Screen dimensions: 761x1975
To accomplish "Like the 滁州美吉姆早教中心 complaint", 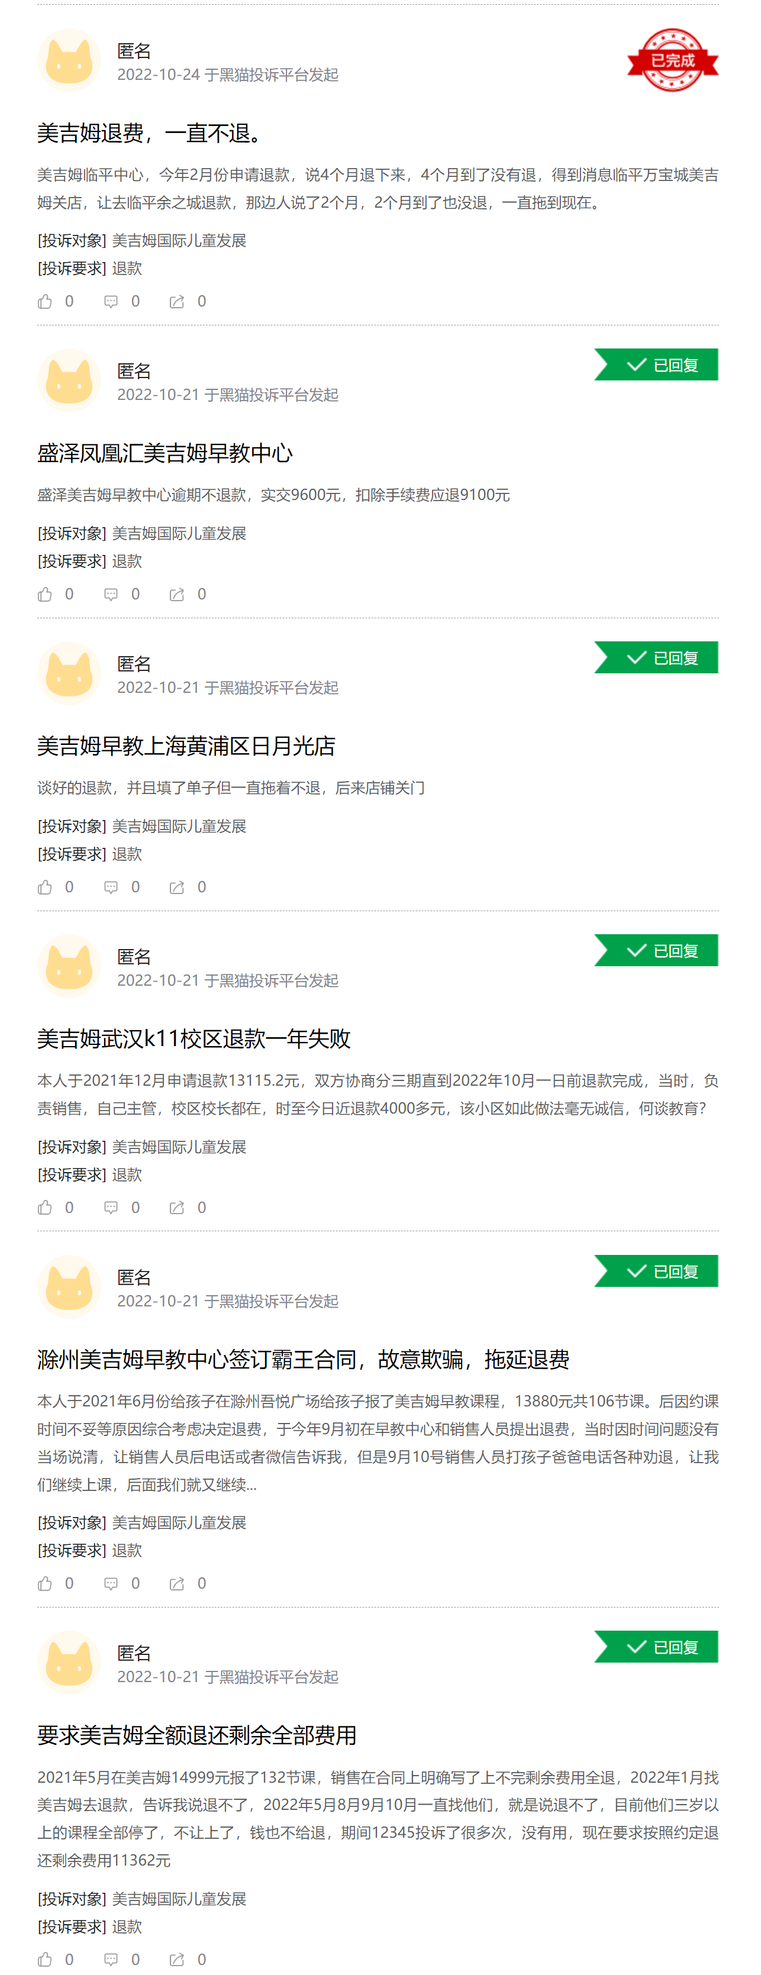I will point(45,1583).
